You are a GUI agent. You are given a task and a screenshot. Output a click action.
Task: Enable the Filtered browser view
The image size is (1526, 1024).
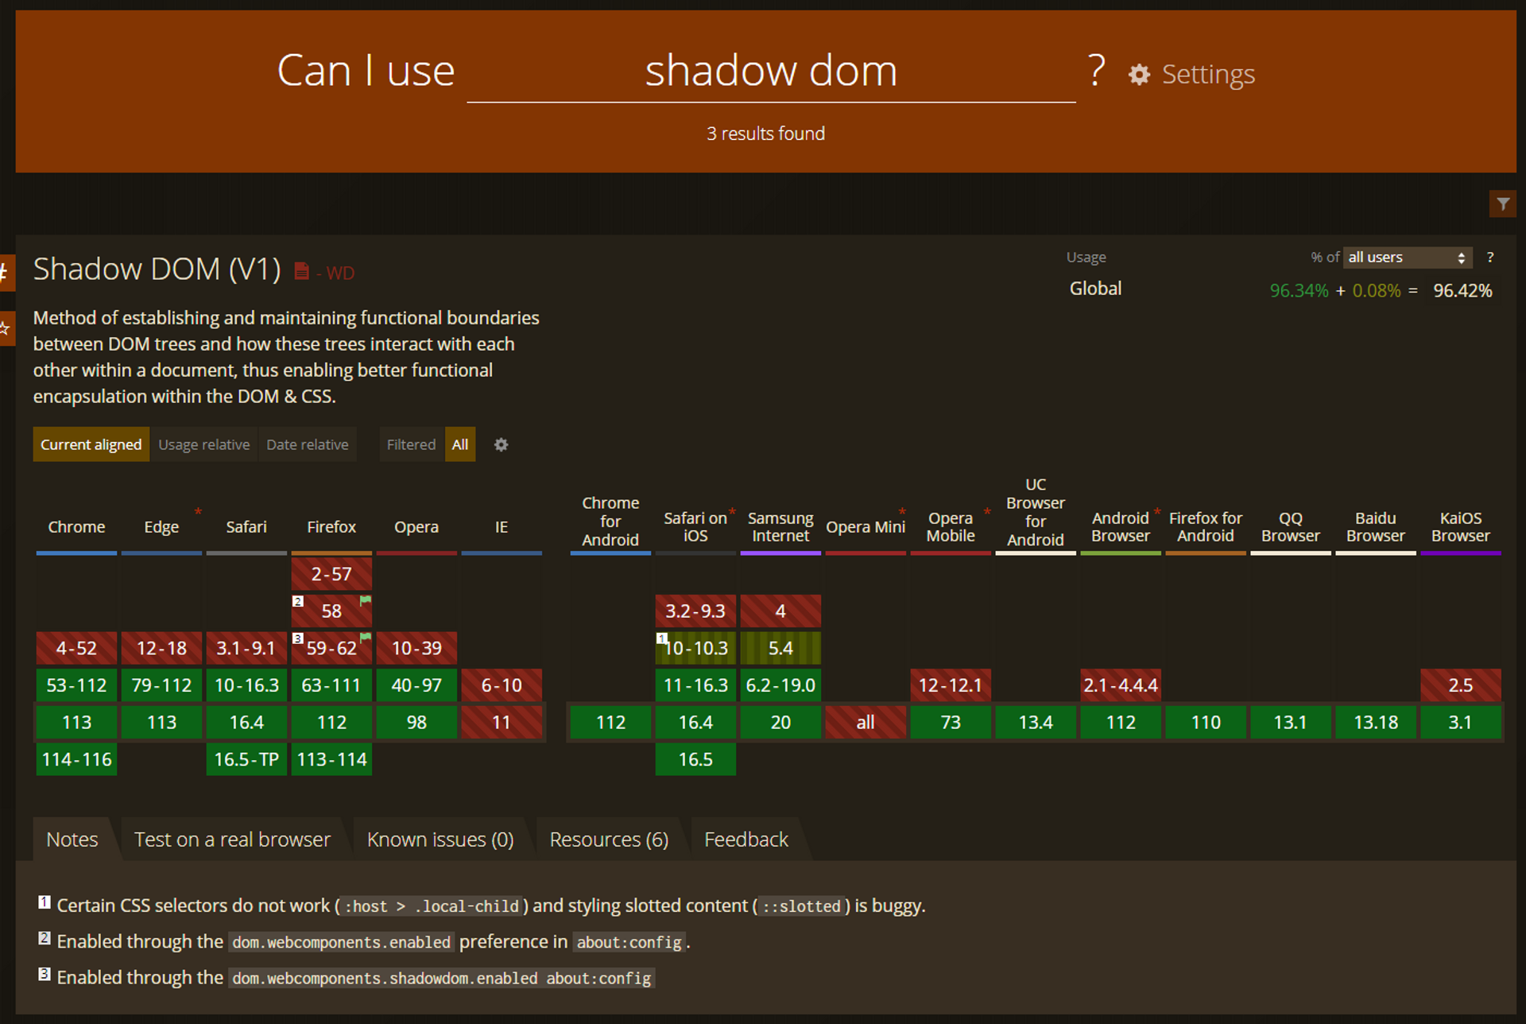411,444
